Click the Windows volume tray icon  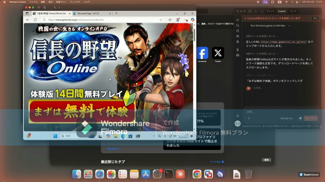(174, 136)
